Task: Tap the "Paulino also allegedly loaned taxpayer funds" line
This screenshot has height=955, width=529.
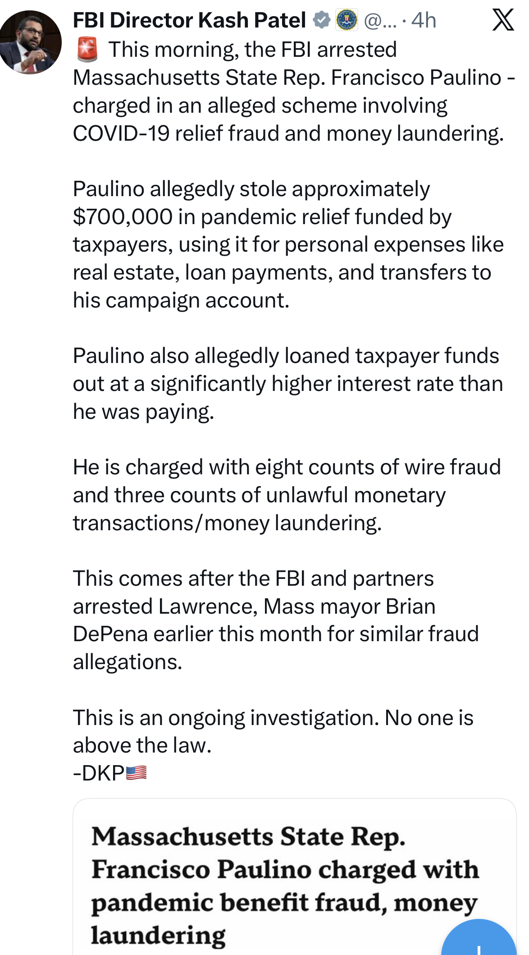Action: pos(286,356)
